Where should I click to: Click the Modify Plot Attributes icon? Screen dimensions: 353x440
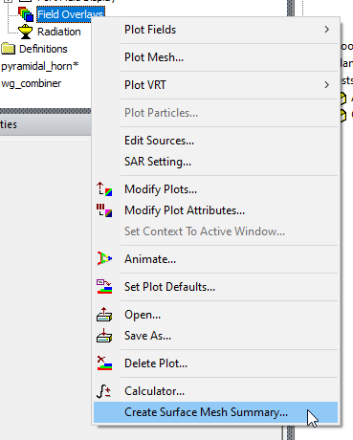coord(104,210)
